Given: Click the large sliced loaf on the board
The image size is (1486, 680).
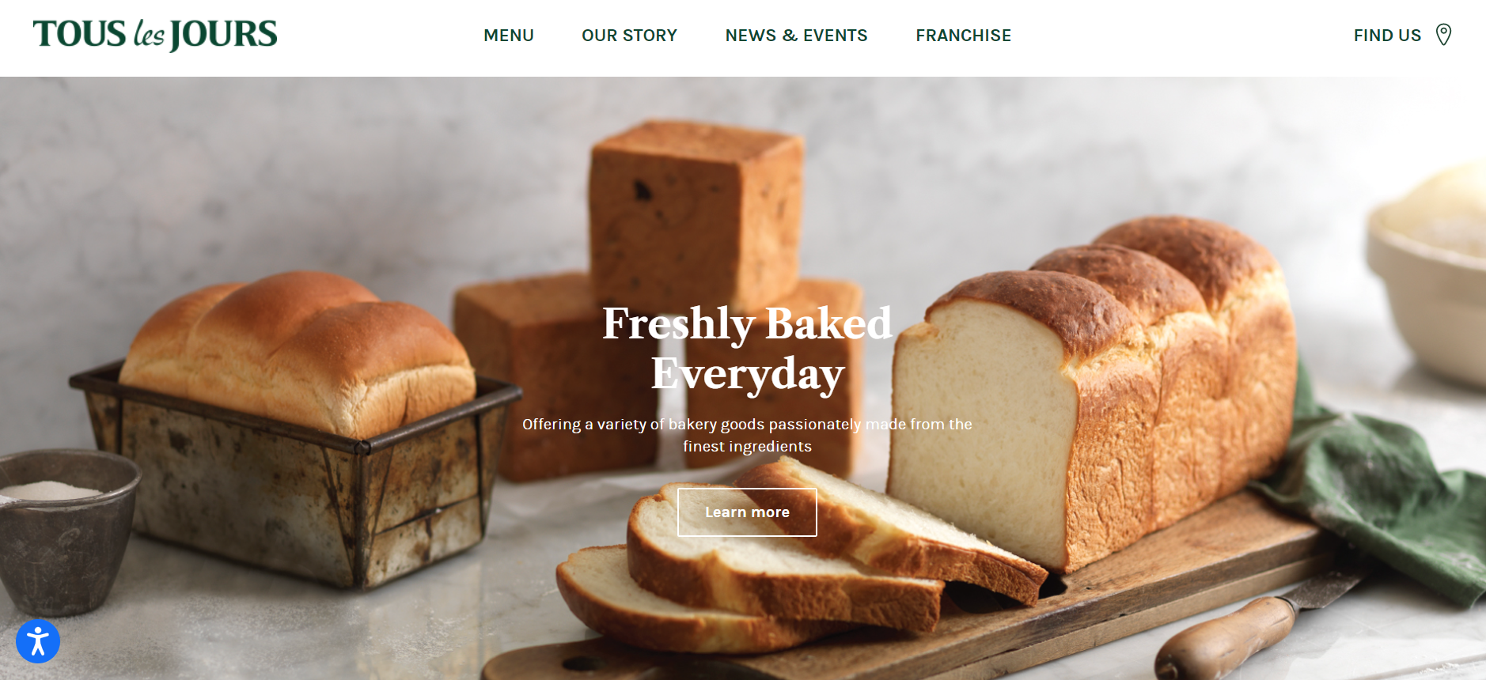Looking at the screenshot, I should pyautogui.click(x=1092, y=395).
